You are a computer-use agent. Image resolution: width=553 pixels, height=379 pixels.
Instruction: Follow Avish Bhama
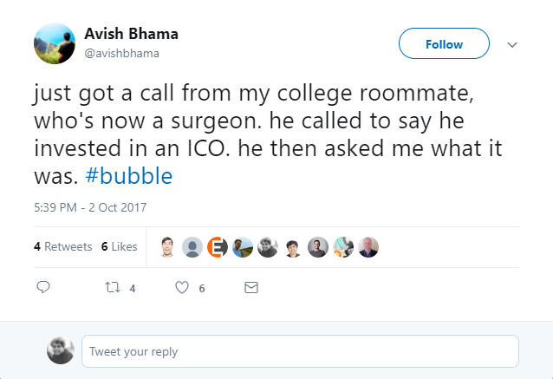tap(444, 44)
